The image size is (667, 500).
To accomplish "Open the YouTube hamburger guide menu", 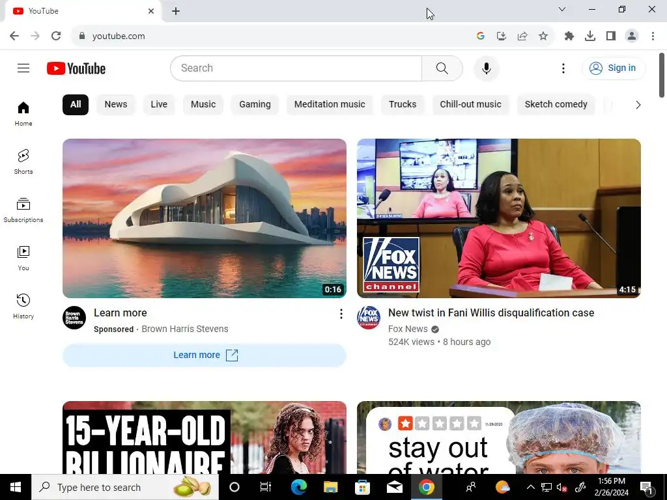I will tap(23, 68).
